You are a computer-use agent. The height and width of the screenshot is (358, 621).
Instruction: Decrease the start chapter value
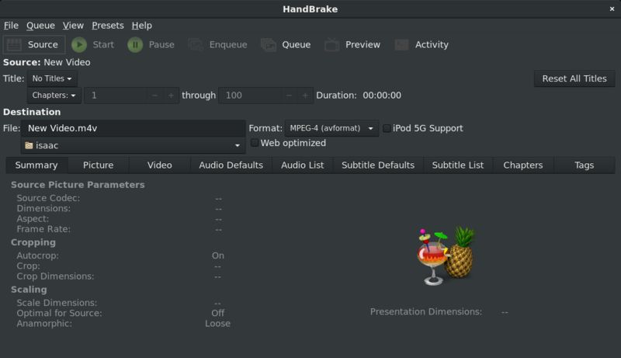tap(154, 96)
